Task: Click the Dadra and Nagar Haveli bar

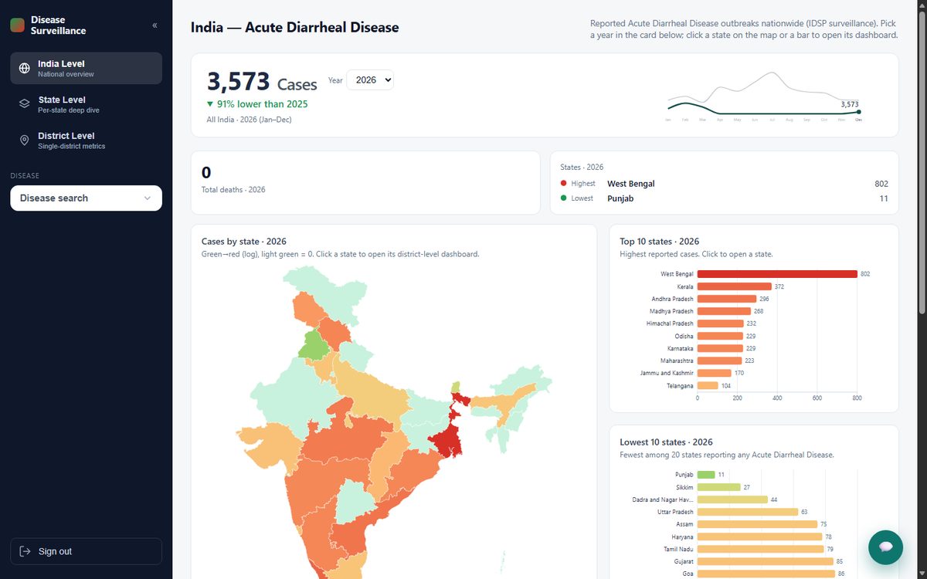Action: click(x=732, y=499)
